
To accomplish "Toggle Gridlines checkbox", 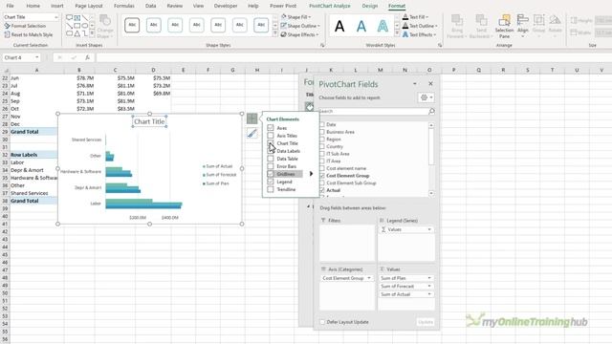I will tap(271, 174).
